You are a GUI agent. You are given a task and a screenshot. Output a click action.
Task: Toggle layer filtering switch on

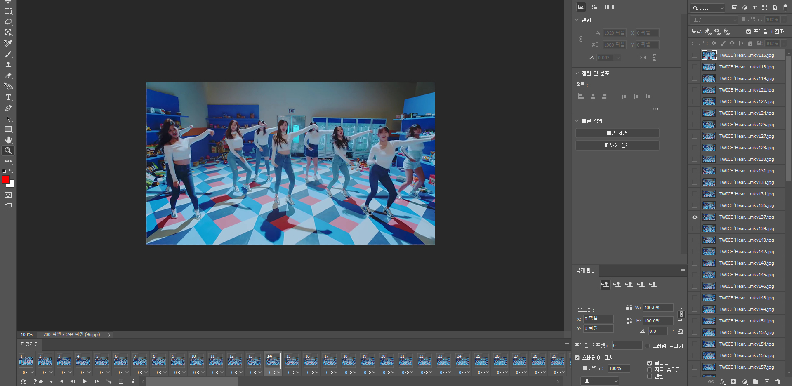point(785,7)
